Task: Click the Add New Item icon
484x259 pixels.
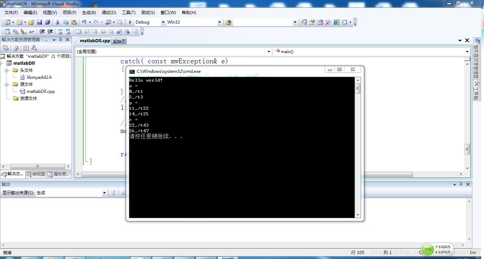Action: coord(19,22)
